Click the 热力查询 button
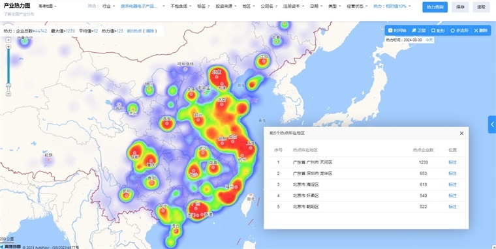Image resolution: width=496 pixels, height=249 pixels. [435, 7]
